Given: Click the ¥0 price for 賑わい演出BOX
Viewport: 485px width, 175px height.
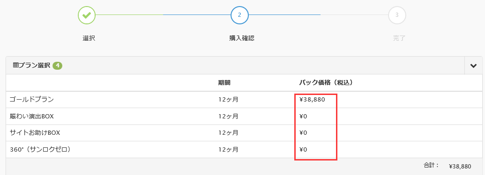Looking at the screenshot, I should pyautogui.click(x=303, y=117).
